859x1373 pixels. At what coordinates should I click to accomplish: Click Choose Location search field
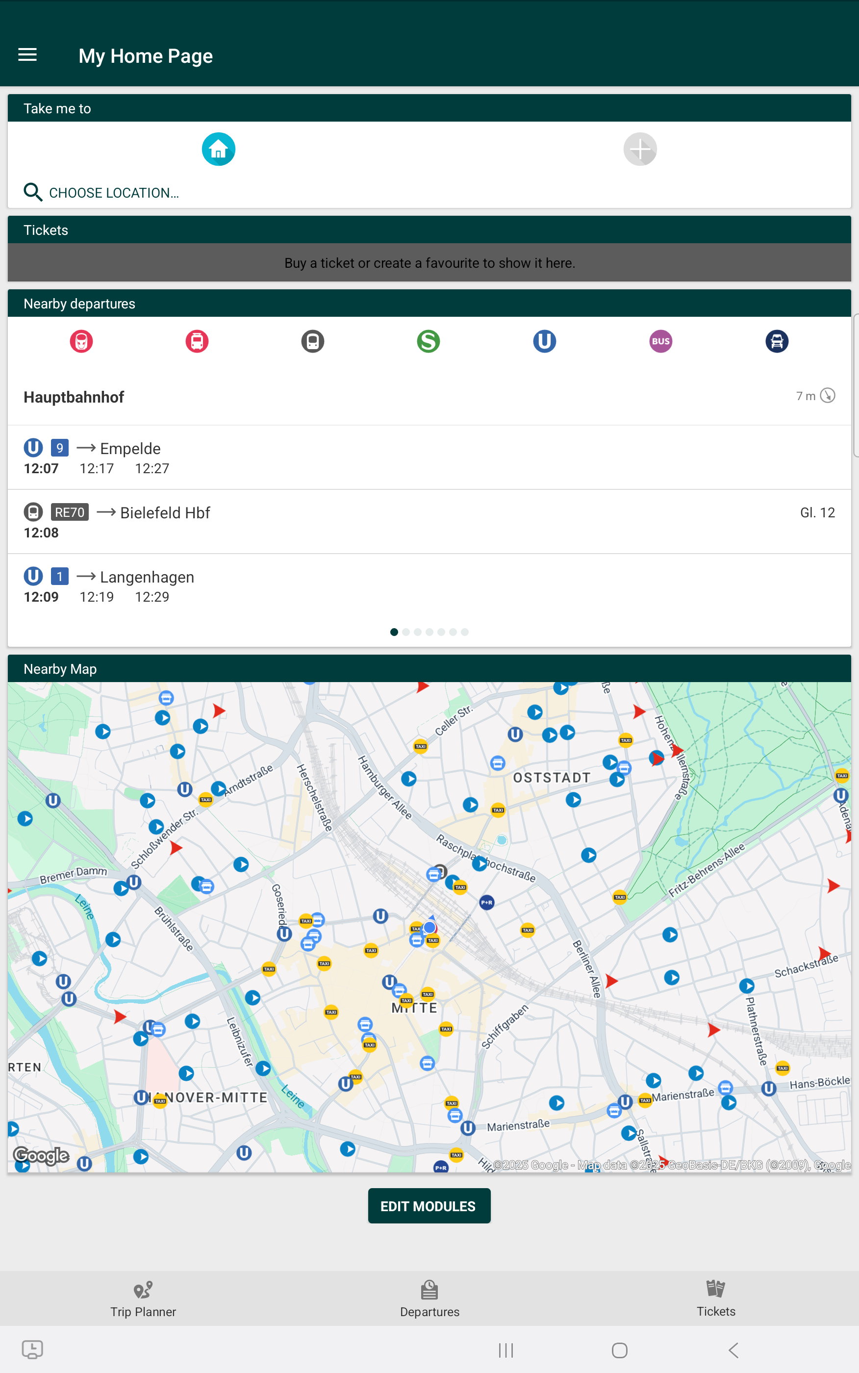[114, 193]
